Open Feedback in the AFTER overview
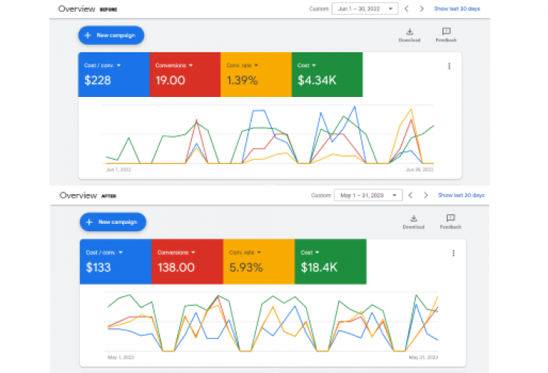548x373 pixels. (451, 222)
